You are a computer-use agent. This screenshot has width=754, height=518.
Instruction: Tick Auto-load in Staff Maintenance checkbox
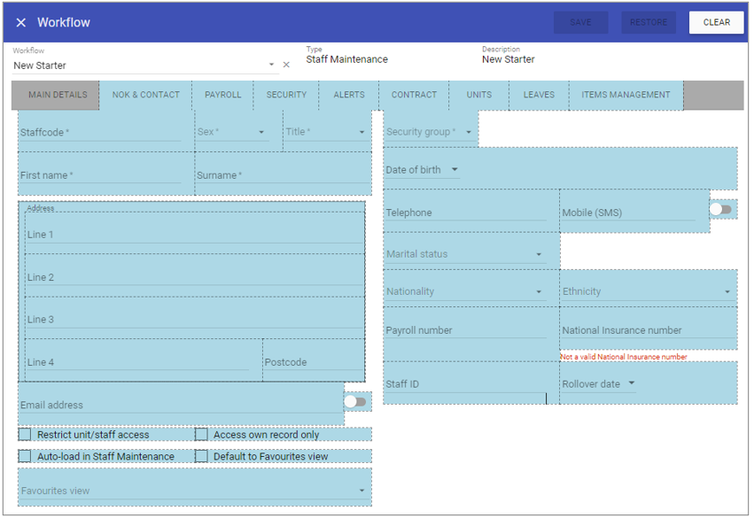[x=25, y=457]
